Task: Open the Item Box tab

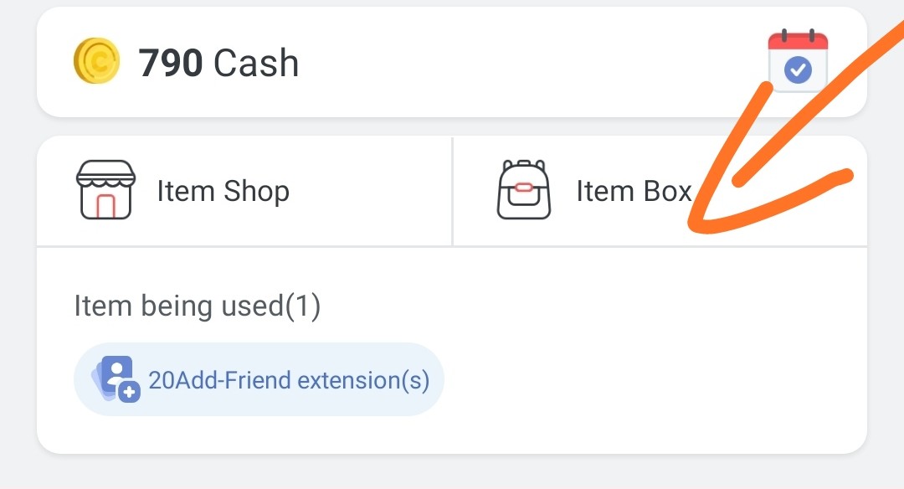Action: click(634, 192)
